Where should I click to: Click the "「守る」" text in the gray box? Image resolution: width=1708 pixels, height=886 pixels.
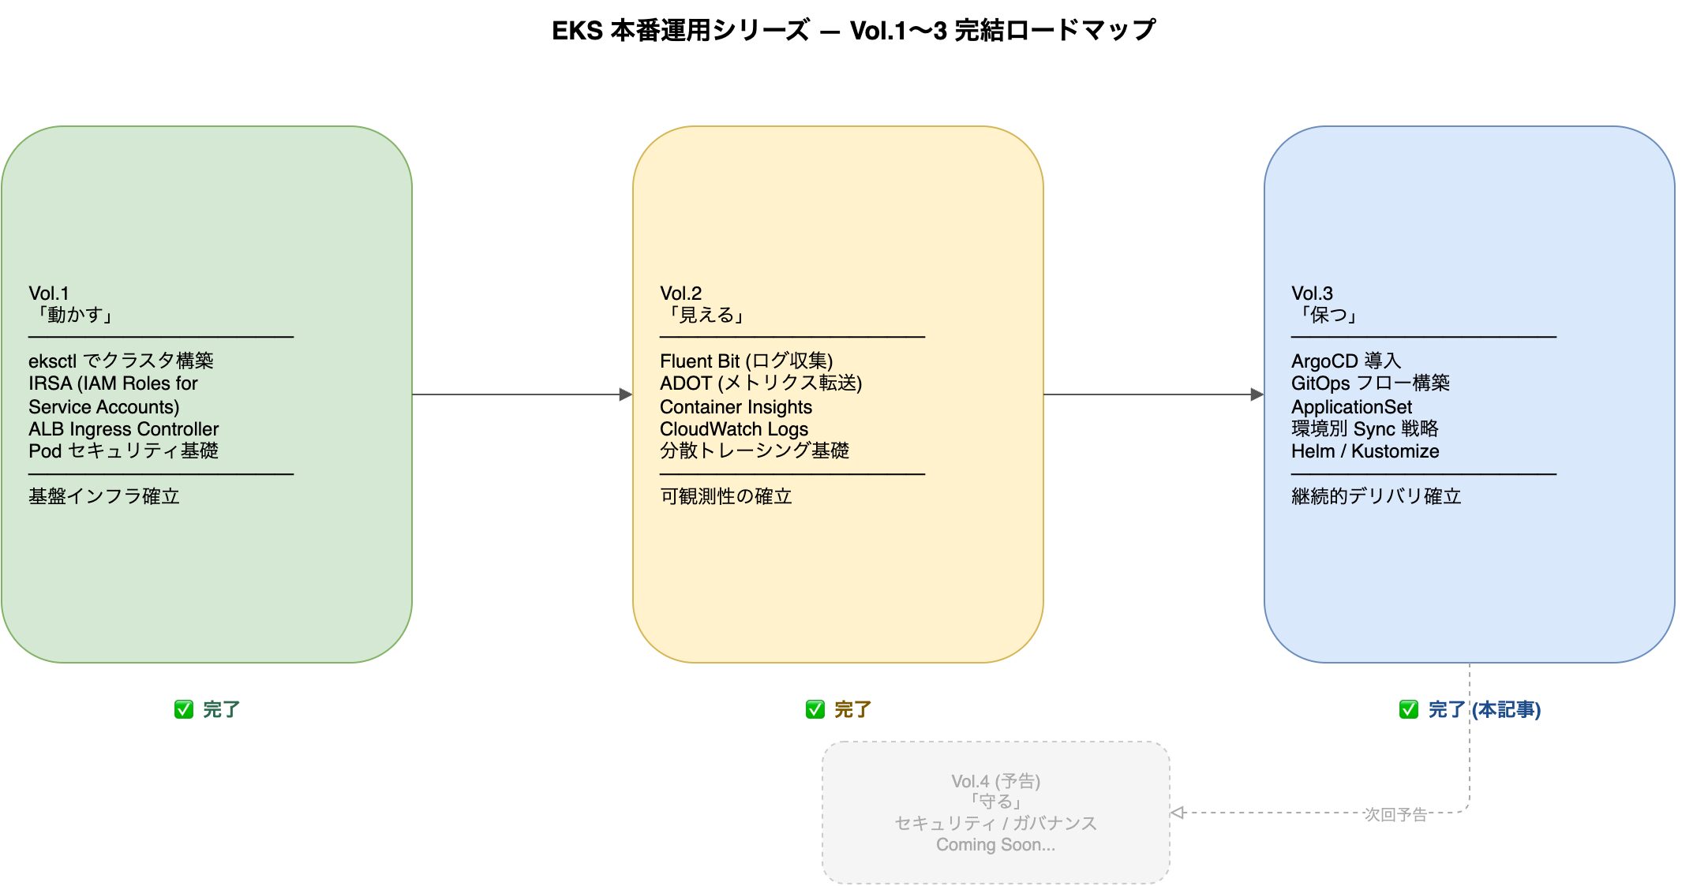click(x=996, y=802)
